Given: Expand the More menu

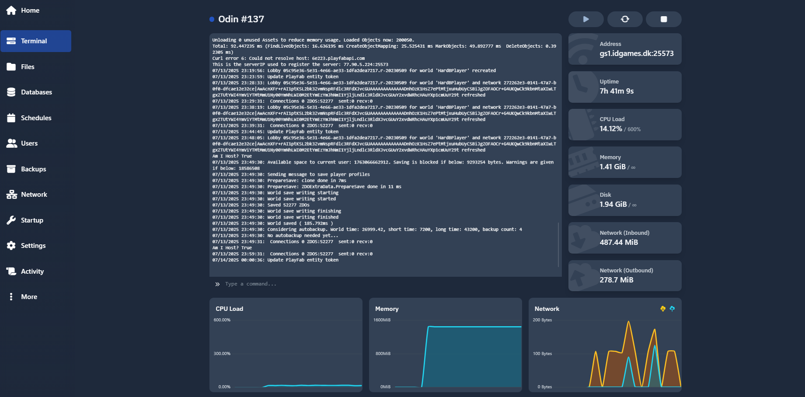Looking at the screenshot, I should coord(29,297).
